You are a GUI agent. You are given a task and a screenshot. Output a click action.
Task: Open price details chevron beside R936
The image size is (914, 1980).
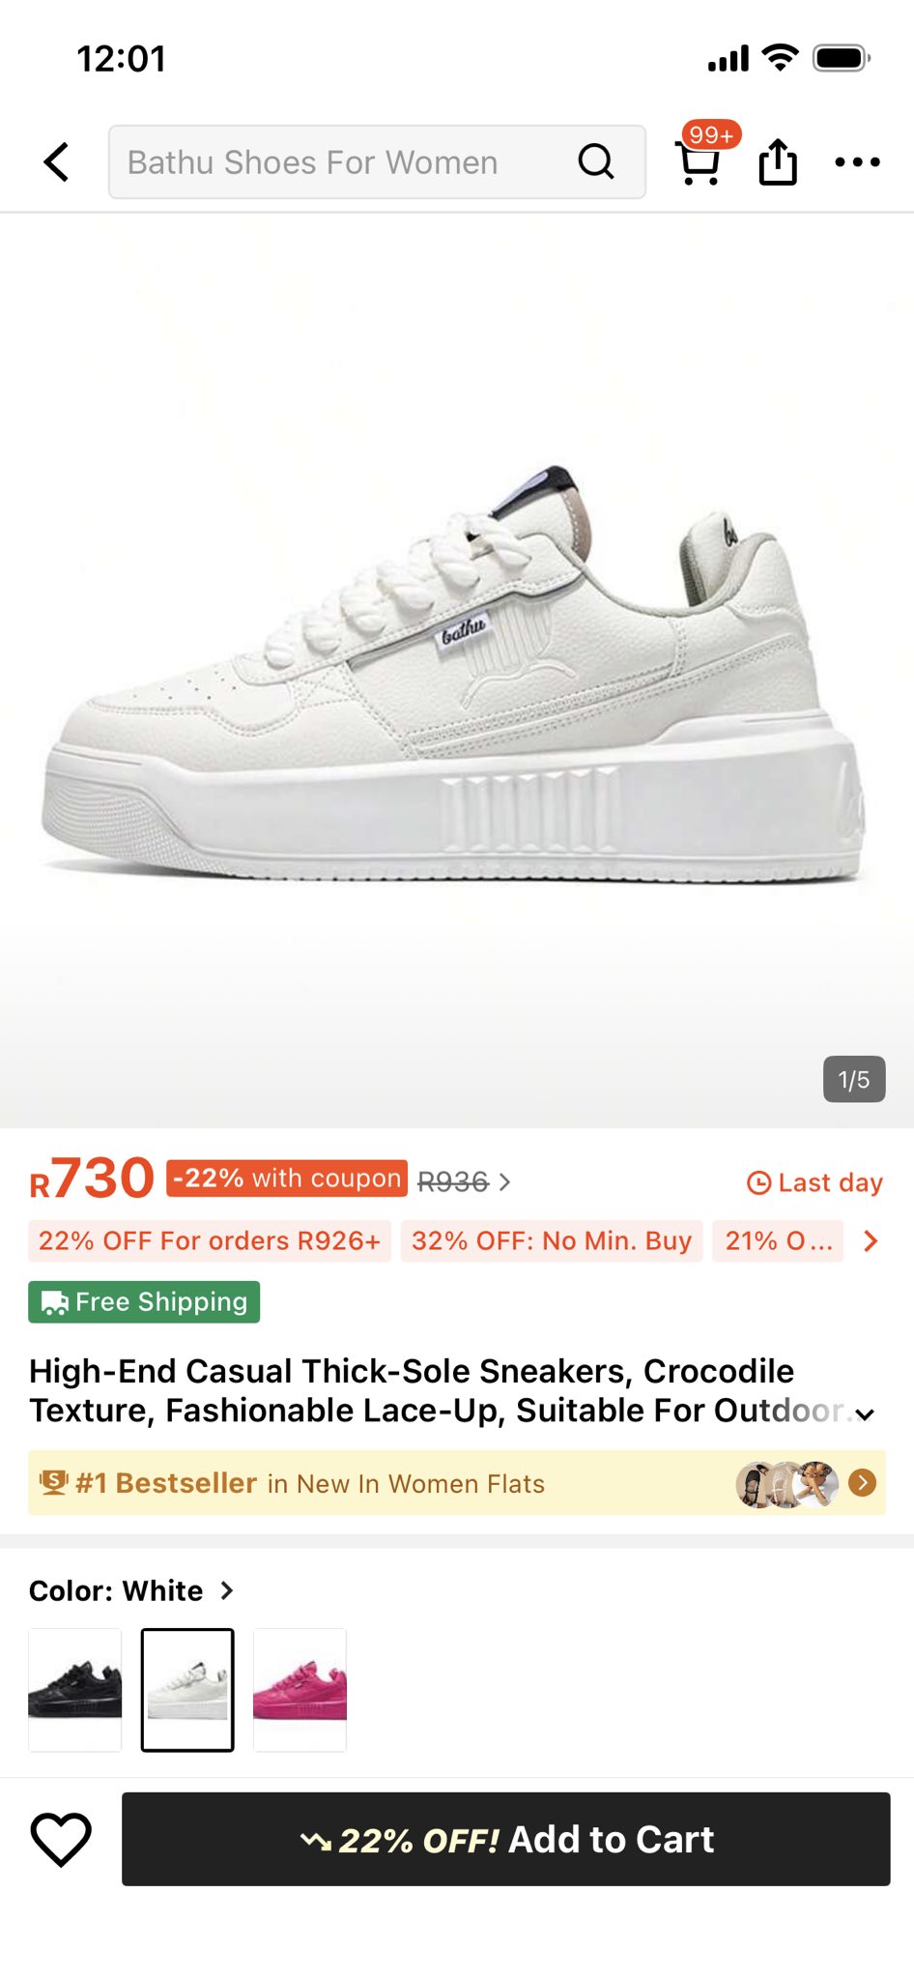point(504,1181)
